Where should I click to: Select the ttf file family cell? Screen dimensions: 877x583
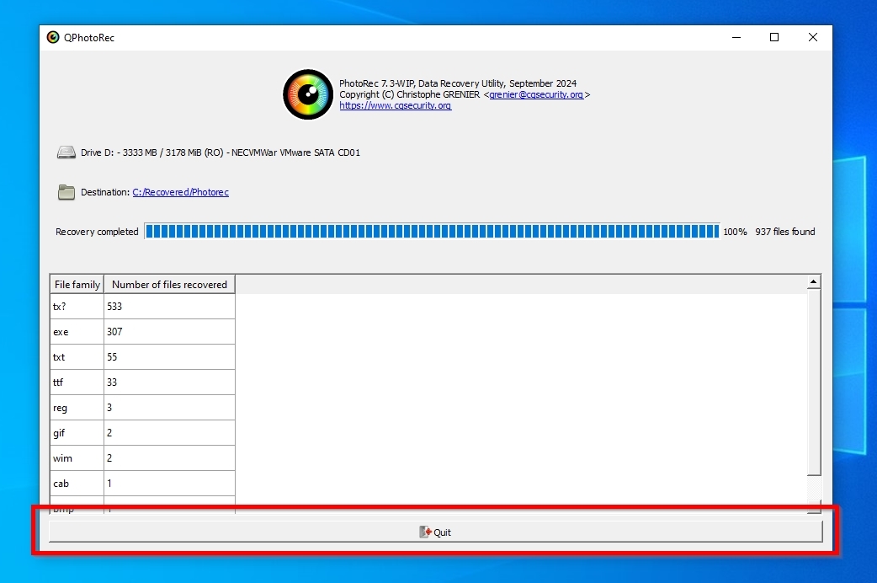click(x=77, y=382)
